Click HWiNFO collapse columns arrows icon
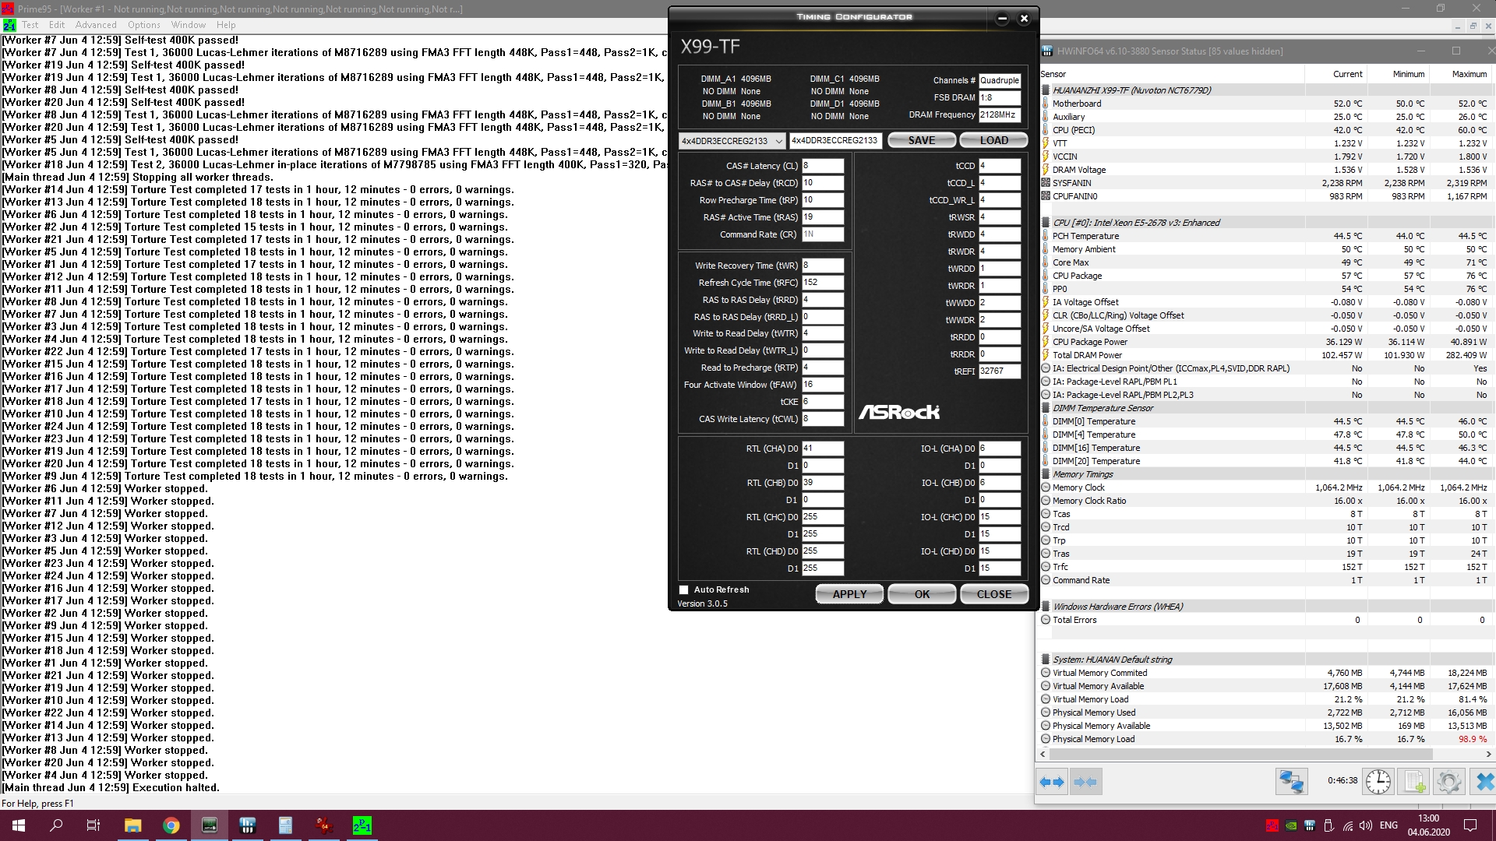The width and height of the screenshot is (1496, 841). tap(1085, 782)
